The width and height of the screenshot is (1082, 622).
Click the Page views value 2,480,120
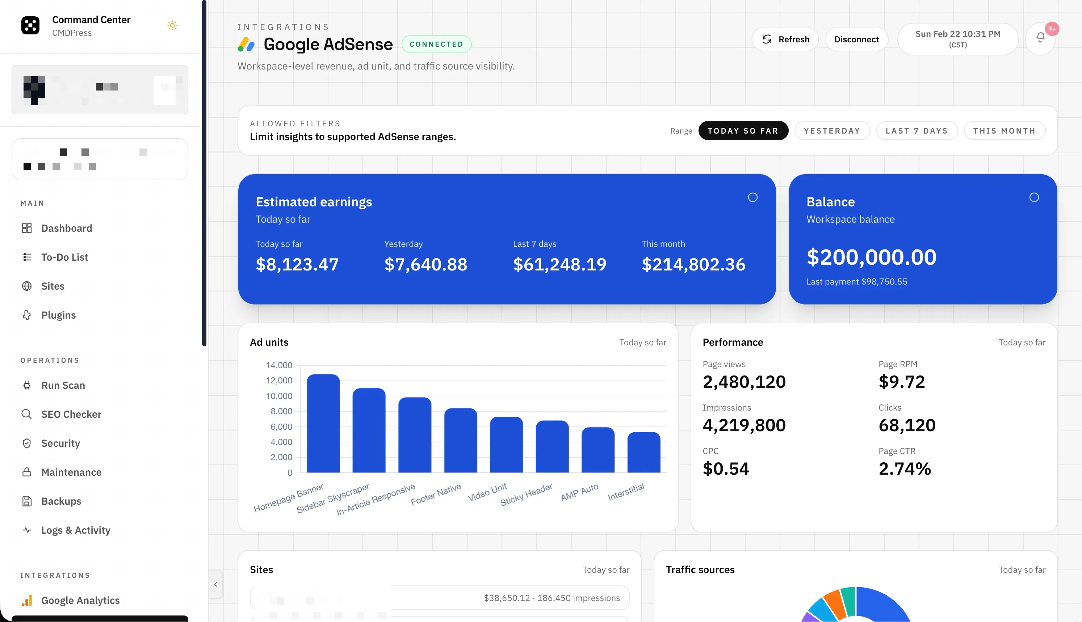744,382
